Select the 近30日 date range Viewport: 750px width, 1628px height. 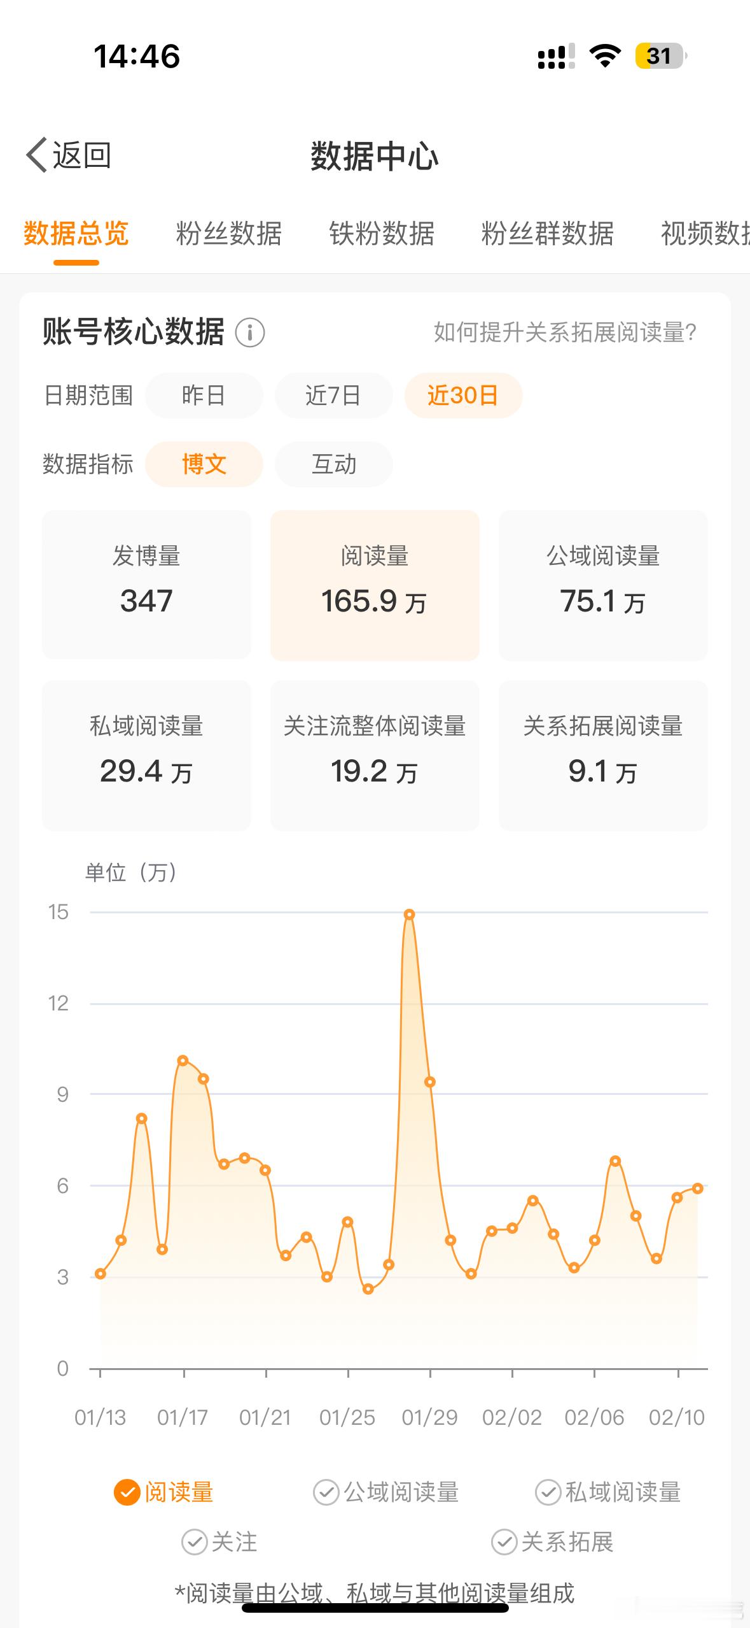pos(463,396)
